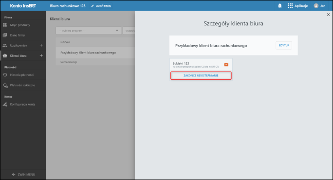Click the Dane firmy sidebar icon
Image resolution: width=333 pixels, height=180 pixels.
tap(5, 35)
